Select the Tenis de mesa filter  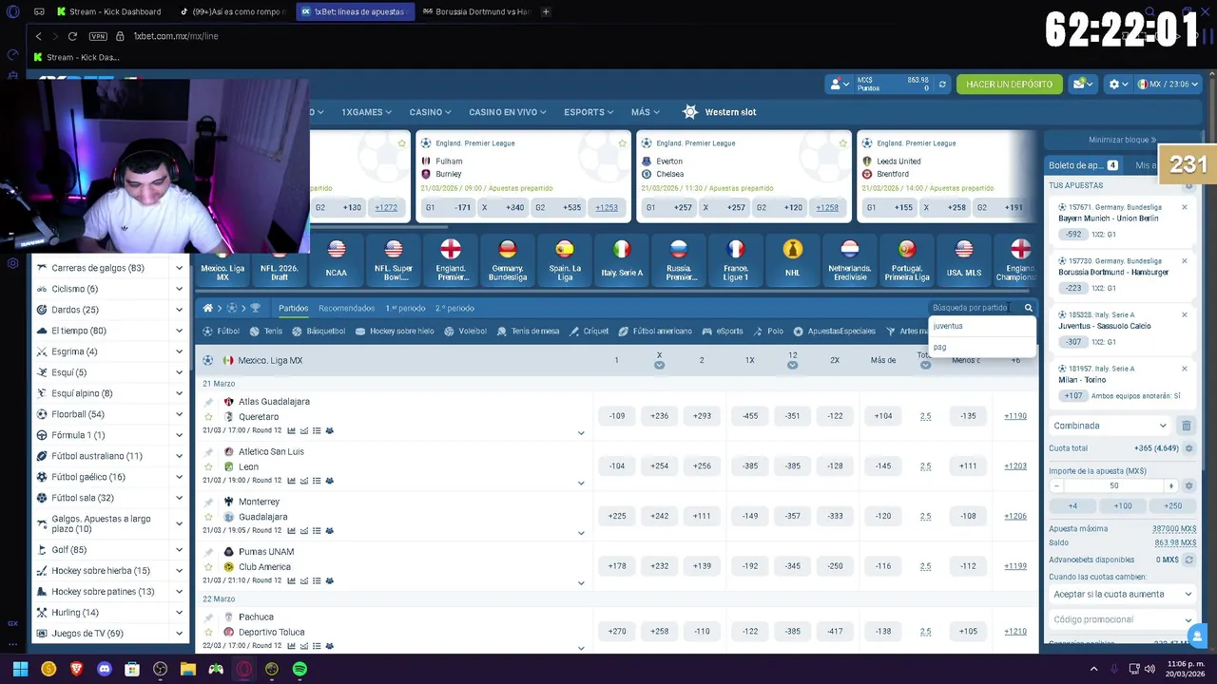pyautogui.click(x=528, y=332)
